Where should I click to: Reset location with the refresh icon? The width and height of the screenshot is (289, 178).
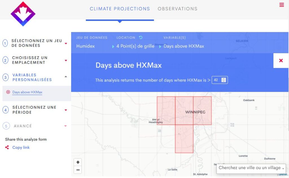pos(141,38)
